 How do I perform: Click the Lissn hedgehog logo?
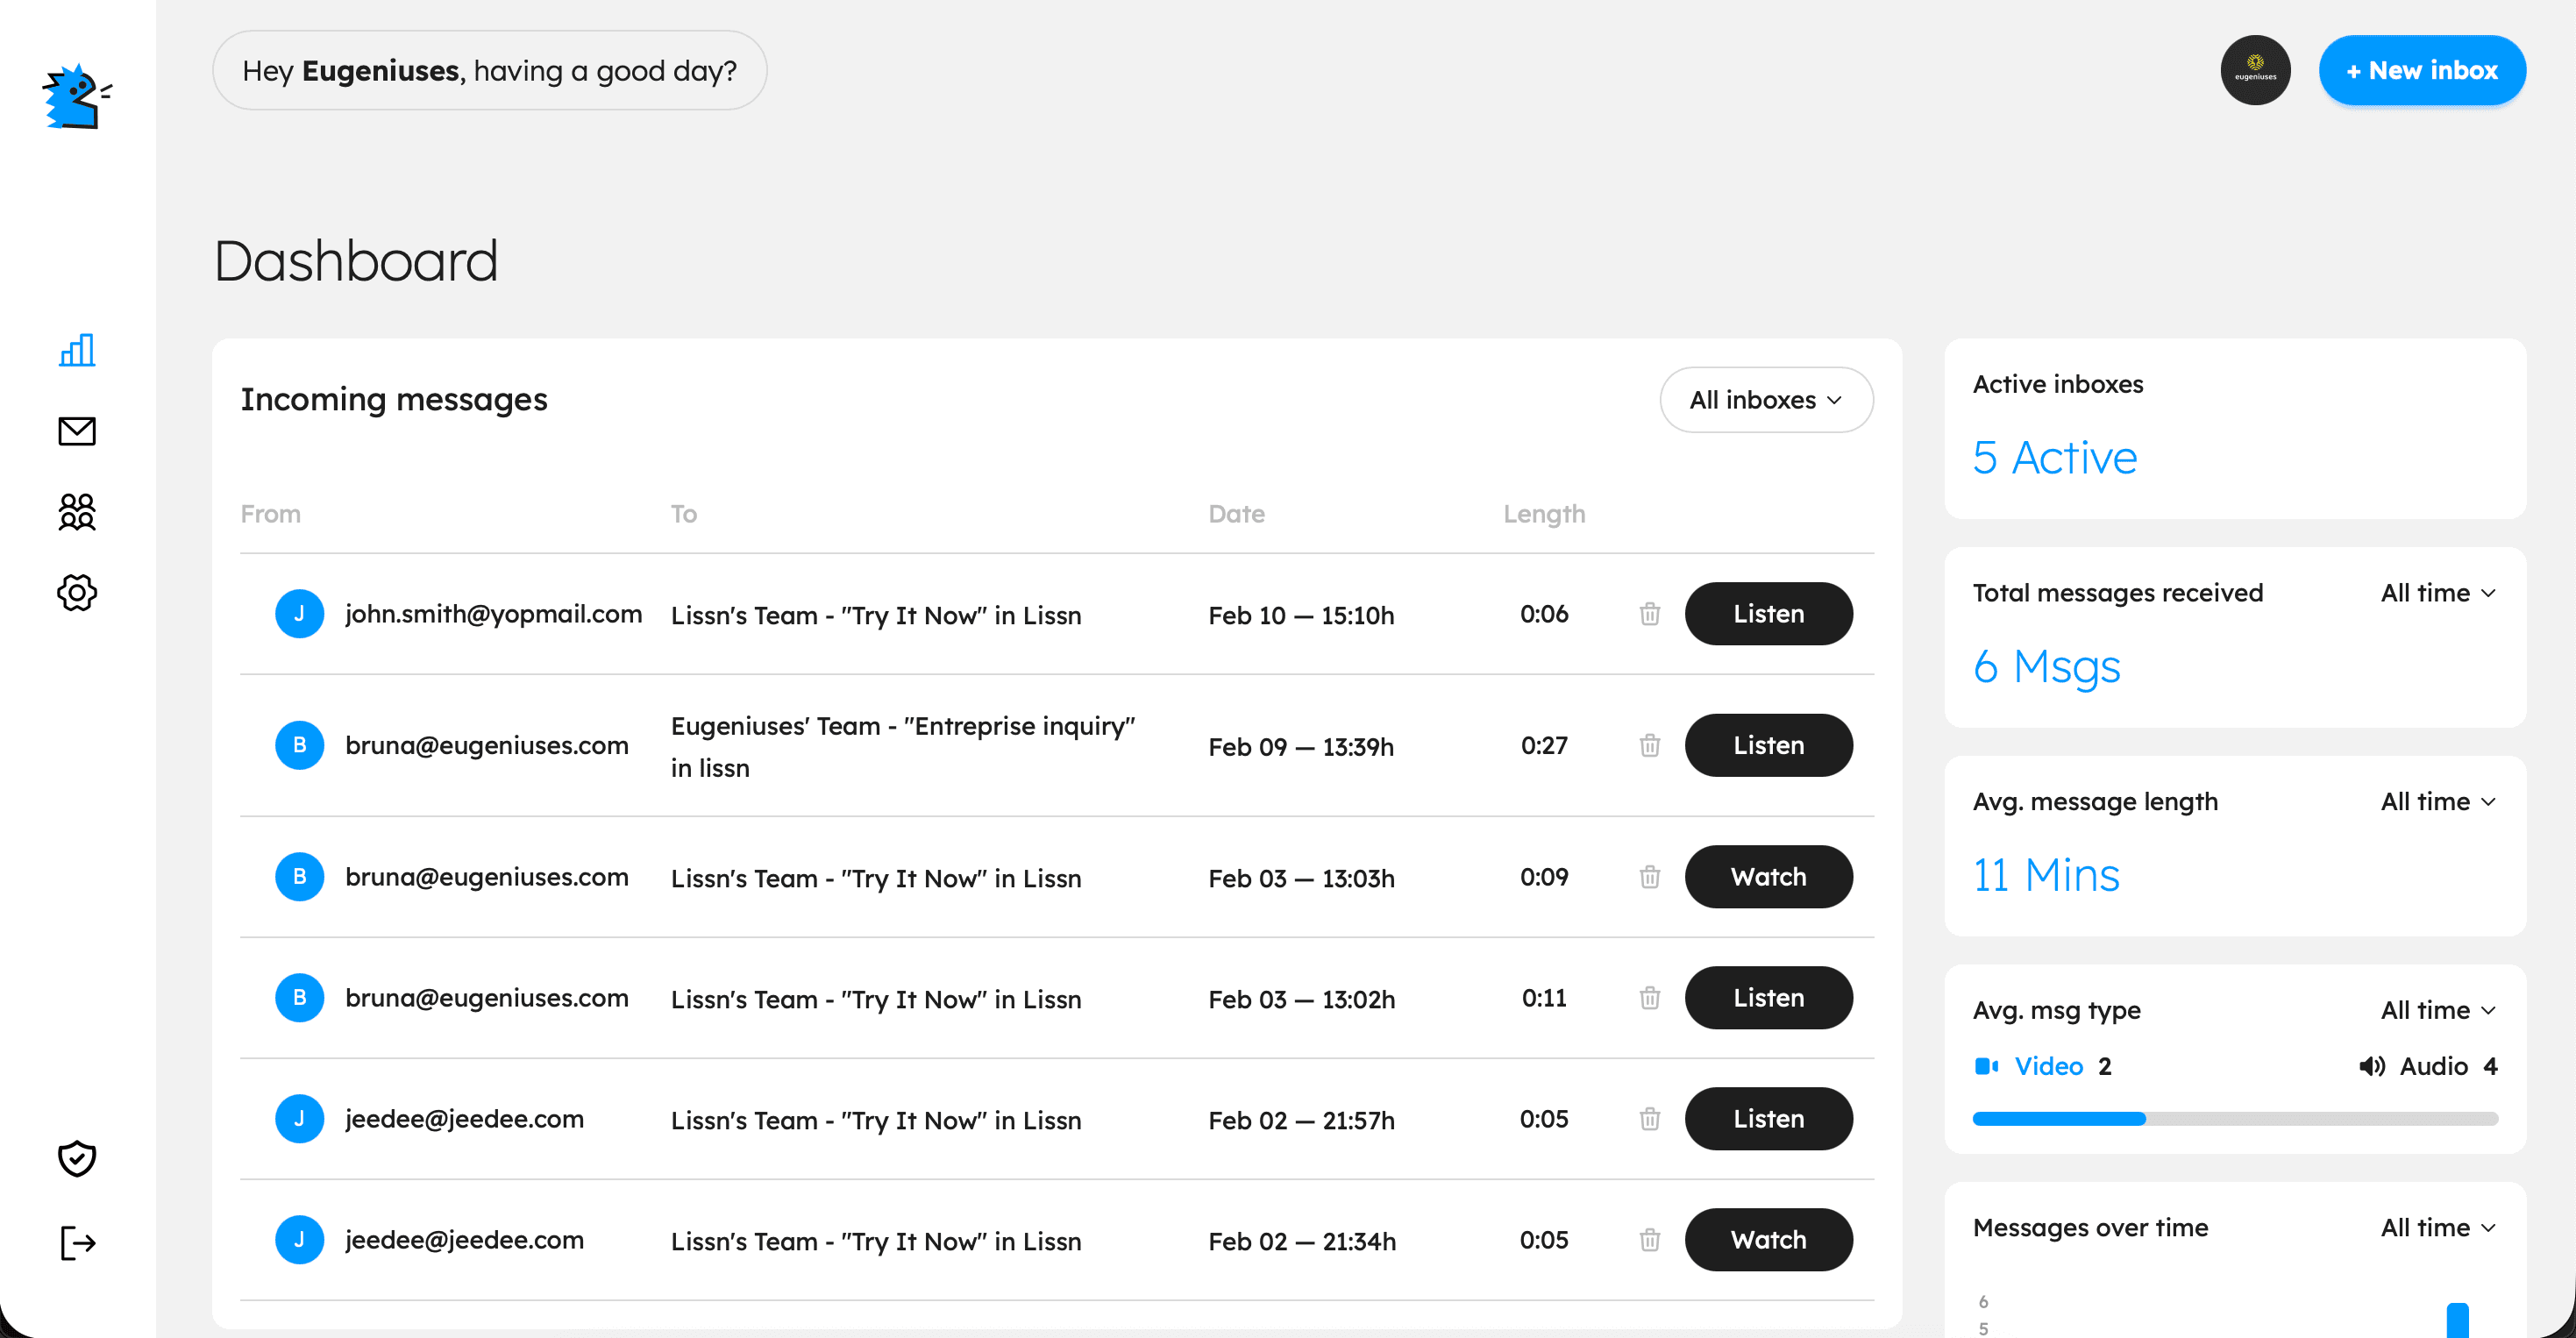click(76, 97)
